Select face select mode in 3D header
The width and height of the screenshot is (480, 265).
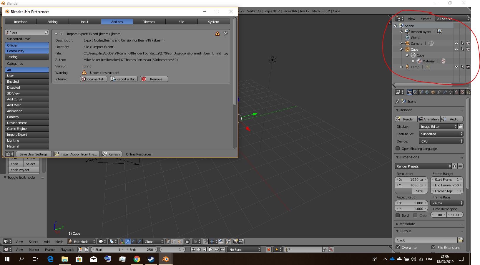[180, 241]
